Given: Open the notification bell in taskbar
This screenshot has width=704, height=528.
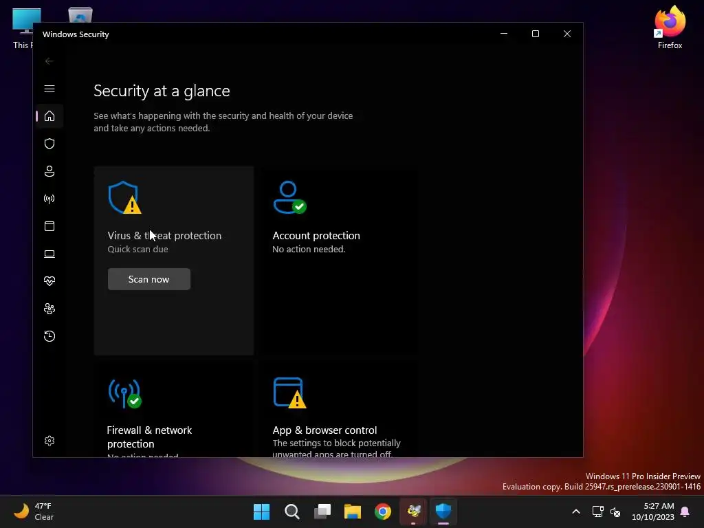Looking at the screenshot, I should pos(685,511).
